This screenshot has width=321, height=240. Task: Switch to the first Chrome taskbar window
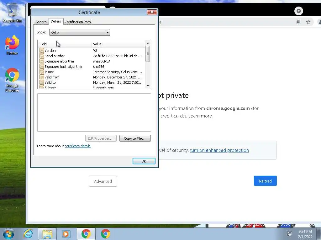86,234
